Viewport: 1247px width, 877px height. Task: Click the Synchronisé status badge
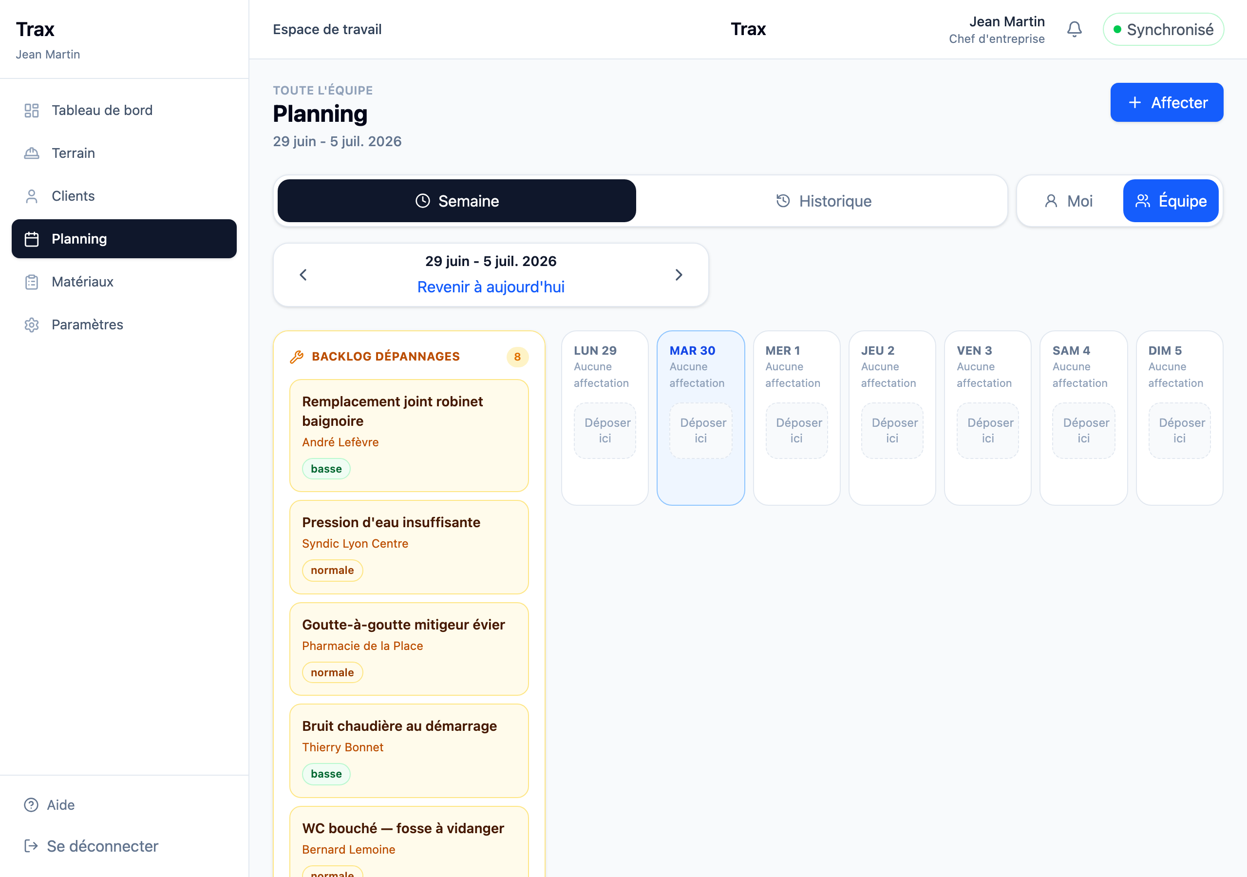point(1163,29)
